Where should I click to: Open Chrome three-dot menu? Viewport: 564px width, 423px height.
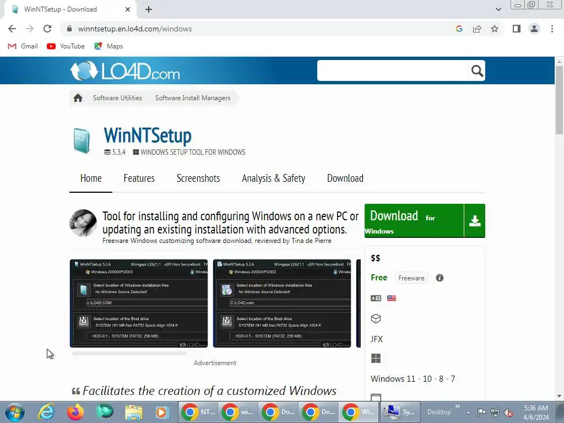[x=552, y=29]
